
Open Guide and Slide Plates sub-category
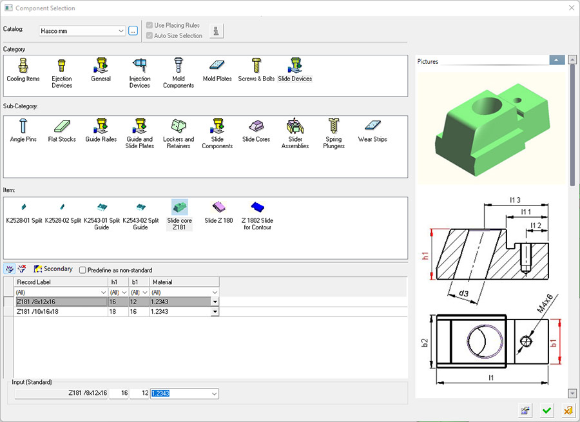pos(139,134)
